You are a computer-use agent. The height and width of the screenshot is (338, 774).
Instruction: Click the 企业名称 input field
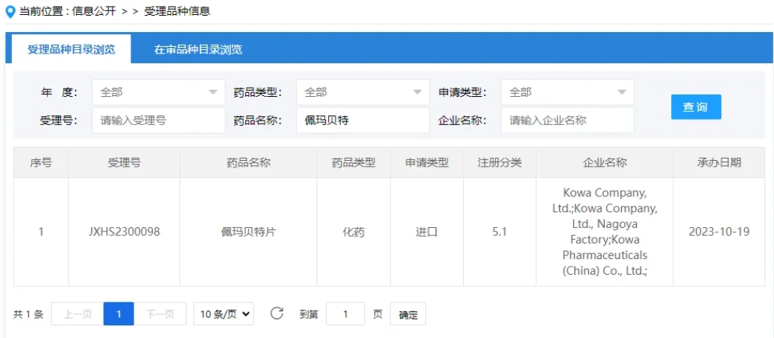click(567, 121)
